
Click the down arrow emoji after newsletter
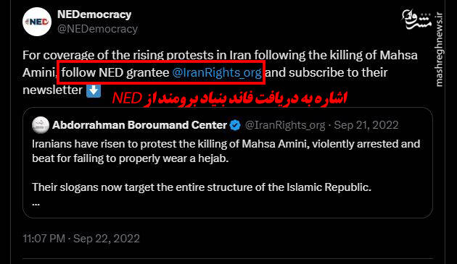pyautogui.click(x=94, y=90)
